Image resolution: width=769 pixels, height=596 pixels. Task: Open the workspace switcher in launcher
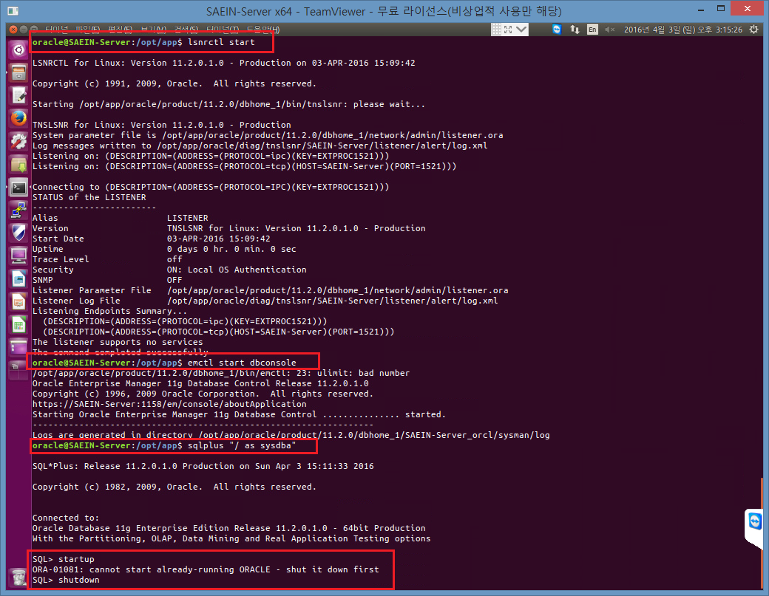pyautogui.click(x=18, y=370)
